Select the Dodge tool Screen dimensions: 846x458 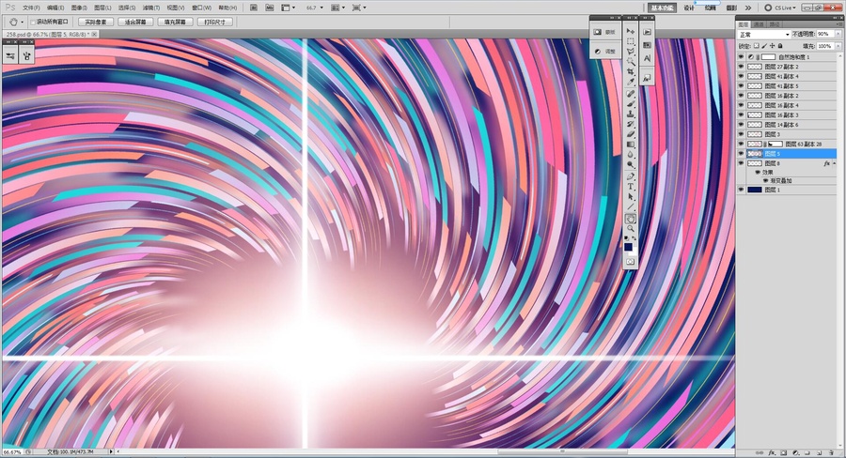point(630,165)
